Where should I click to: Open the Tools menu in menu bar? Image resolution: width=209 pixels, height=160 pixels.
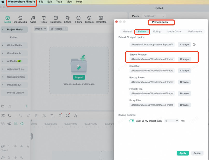click(x=59, y=2)
